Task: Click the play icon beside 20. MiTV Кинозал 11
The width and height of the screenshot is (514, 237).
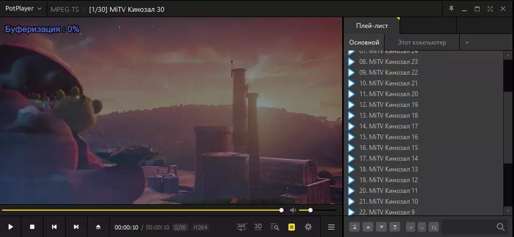Action: coord(351,191)
